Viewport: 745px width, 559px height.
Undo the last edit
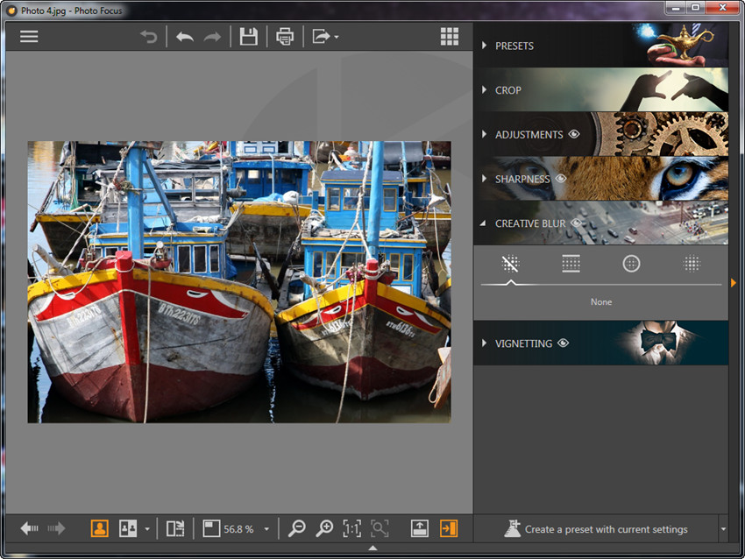[x=184, y=37]
